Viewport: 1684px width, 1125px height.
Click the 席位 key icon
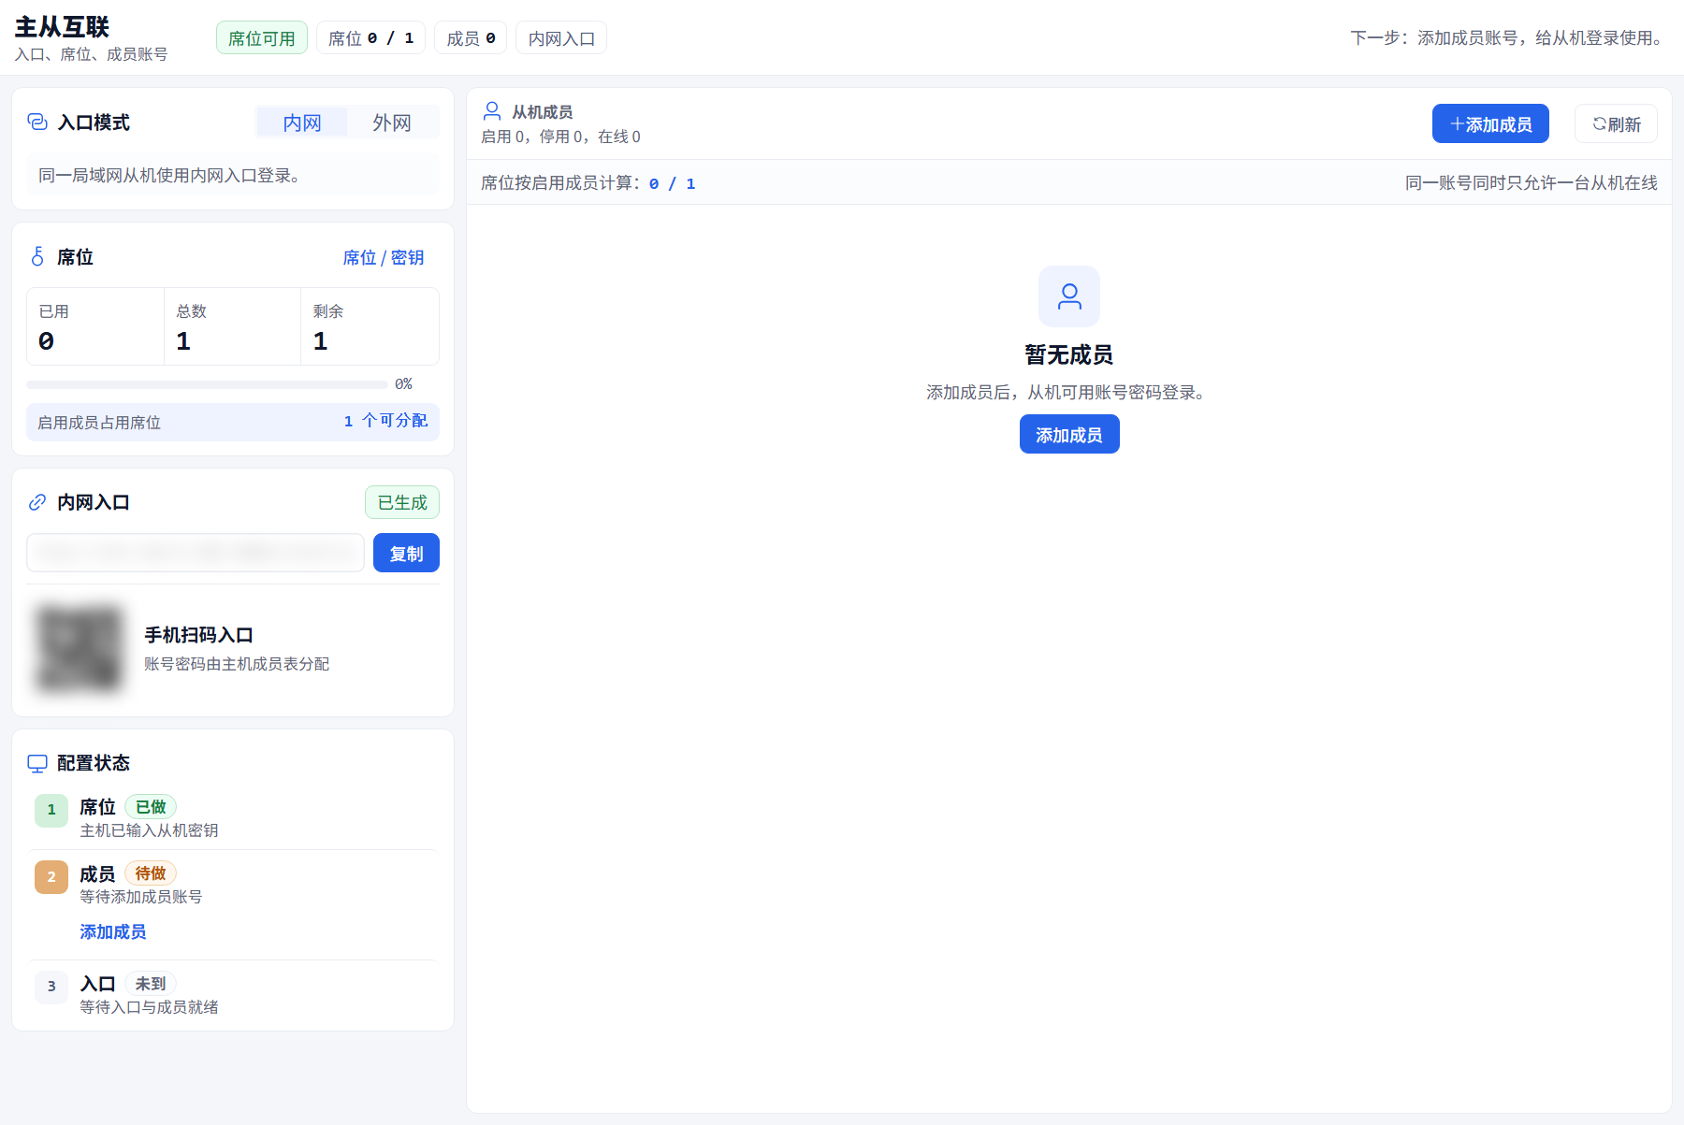[37, 256]
